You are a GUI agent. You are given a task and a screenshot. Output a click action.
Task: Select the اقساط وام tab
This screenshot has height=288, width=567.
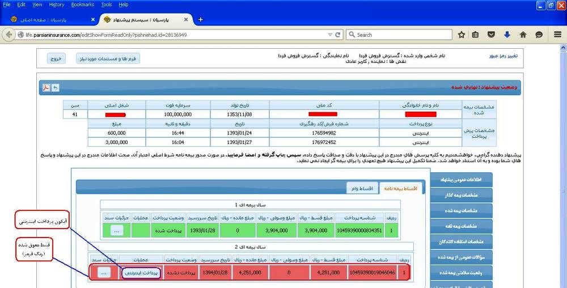tap(362, 188)
